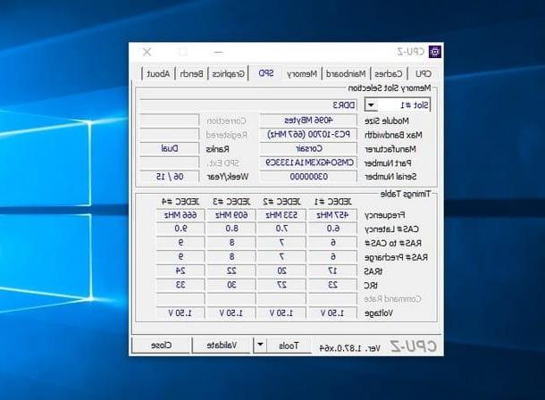Close the CPU-Z window with the X
The width and height of the screenshot is (545, 400).
147,52
